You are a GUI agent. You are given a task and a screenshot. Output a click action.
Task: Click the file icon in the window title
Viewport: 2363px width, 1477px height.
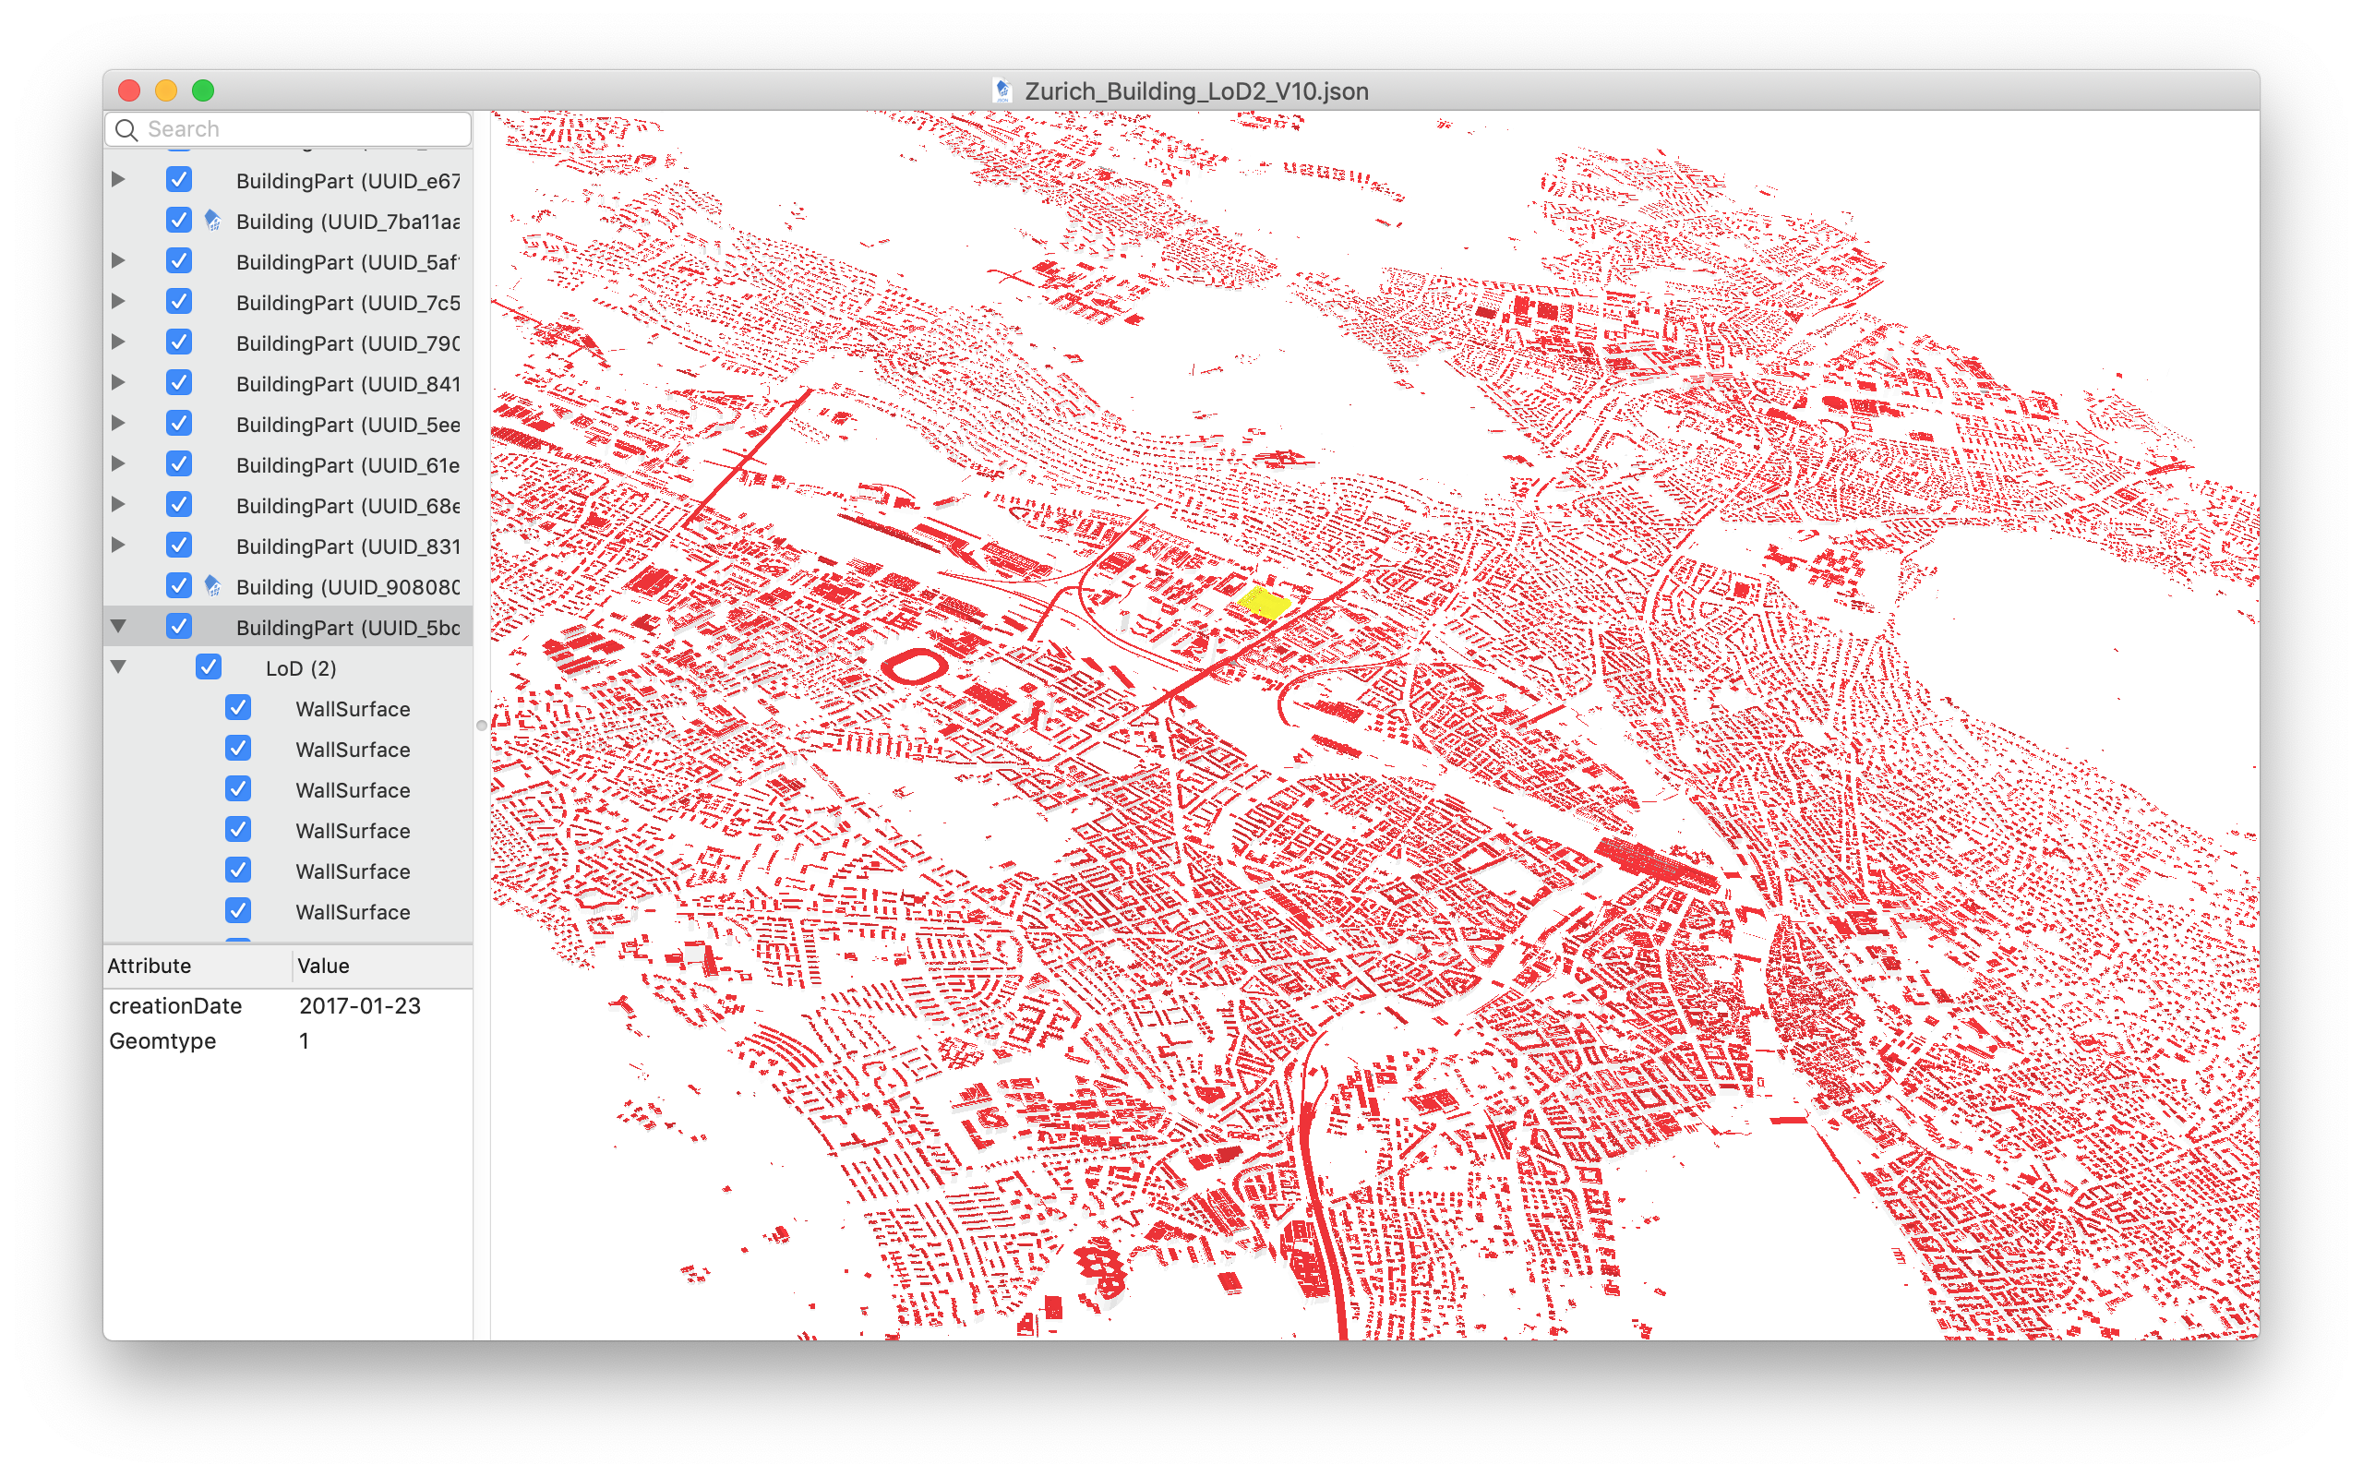tap(1002, 90)
